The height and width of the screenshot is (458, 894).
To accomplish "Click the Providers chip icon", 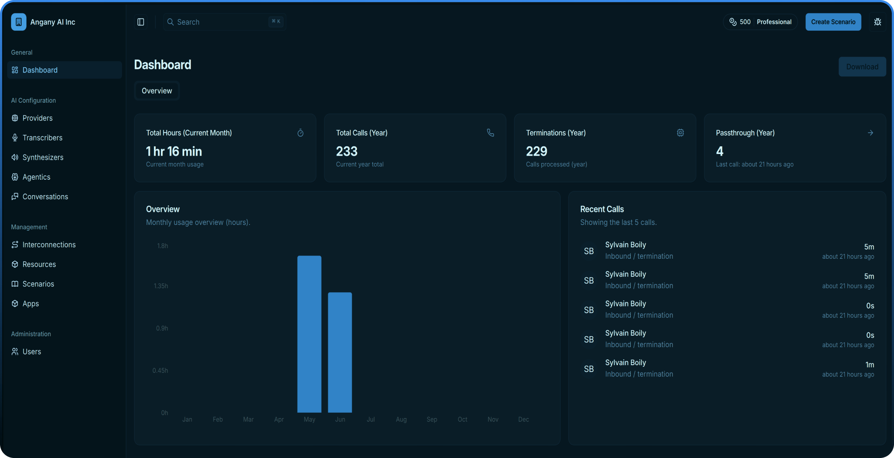I will [x=15, y=118].
